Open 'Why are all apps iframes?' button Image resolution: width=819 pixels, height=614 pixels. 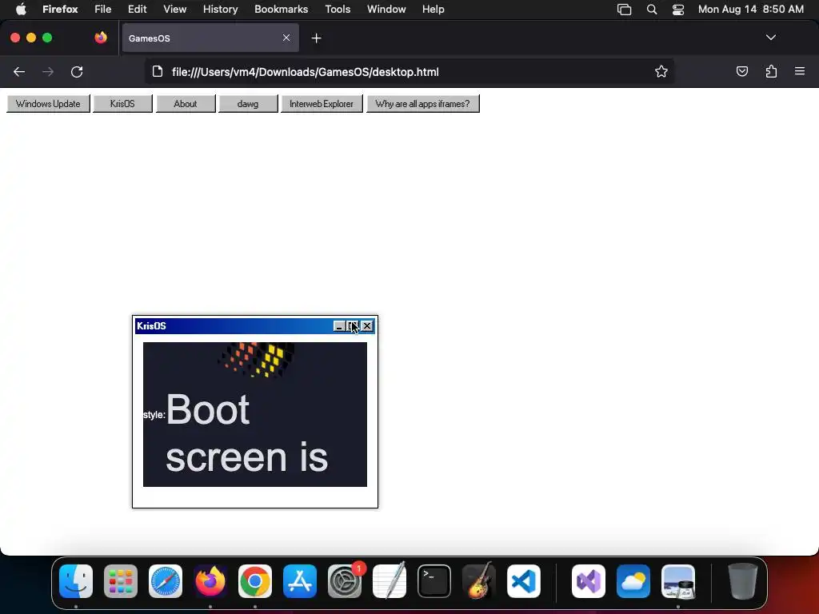pos(422,103)
